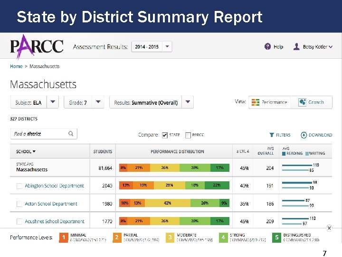Switch to Performance view
The height and width of the screenshot is (257, 342).
click(x=270, y=102)
